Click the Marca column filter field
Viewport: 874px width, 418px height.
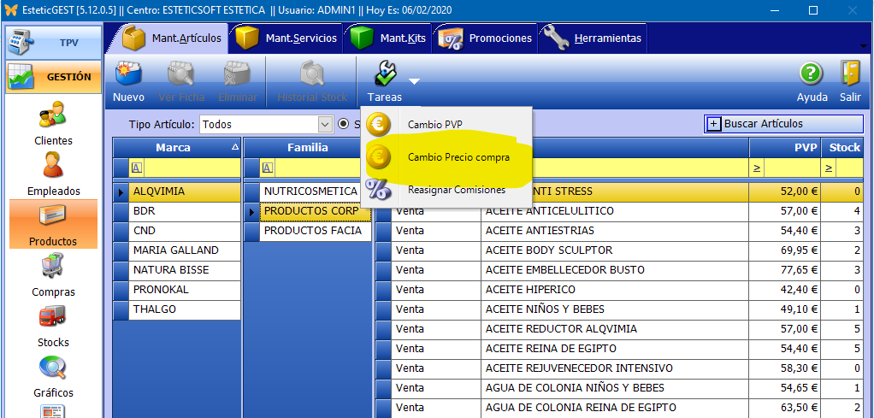(x=185, y=168)
